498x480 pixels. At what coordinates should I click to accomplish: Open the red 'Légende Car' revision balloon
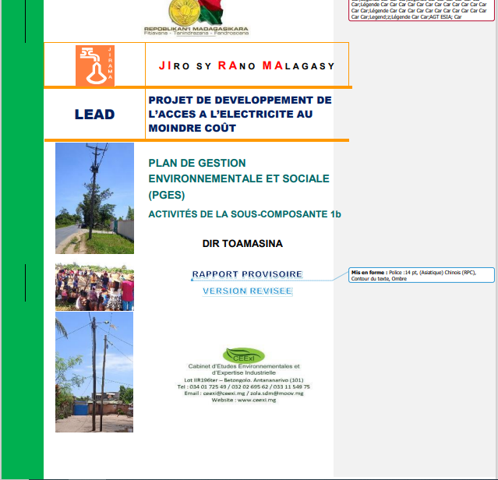pyautogui.click(x=422, y=10)
